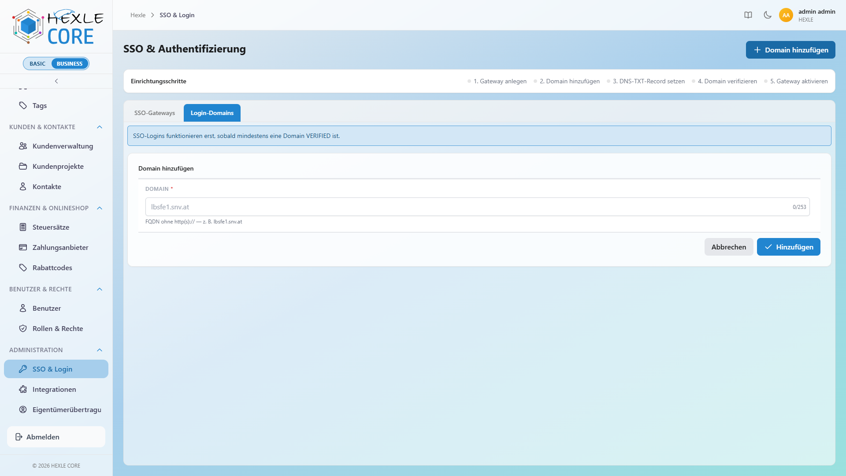This screenshot has height=476, width=846.
Task: Open Tags in the sidebar
Action: [x=56, y=105]
